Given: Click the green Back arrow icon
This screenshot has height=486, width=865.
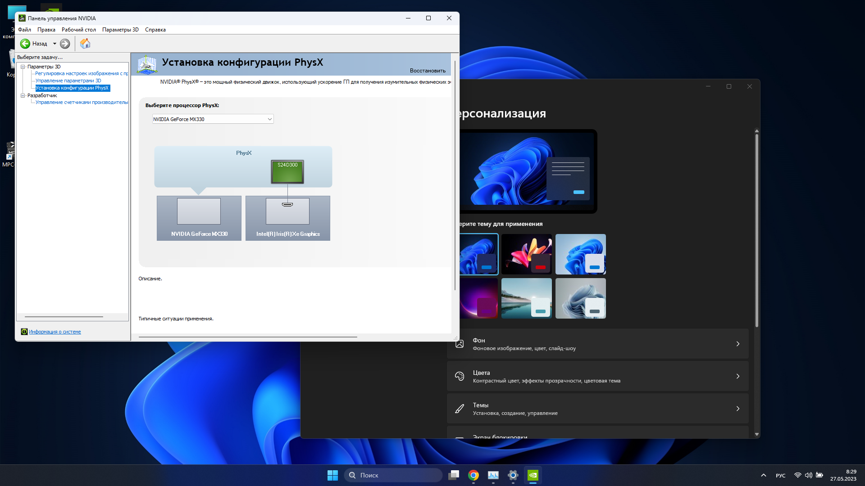Looking at the screenshot, I should coord(25,44).
